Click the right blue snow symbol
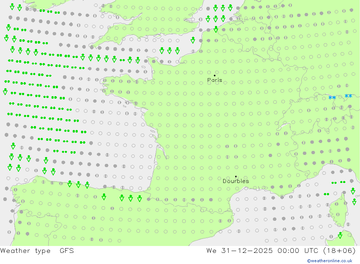Viewport: 360px width, 264px height. (x=348, y=96)
